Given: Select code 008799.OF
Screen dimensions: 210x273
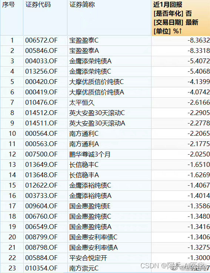Looking at the screenshot, I should pos(41,237).
